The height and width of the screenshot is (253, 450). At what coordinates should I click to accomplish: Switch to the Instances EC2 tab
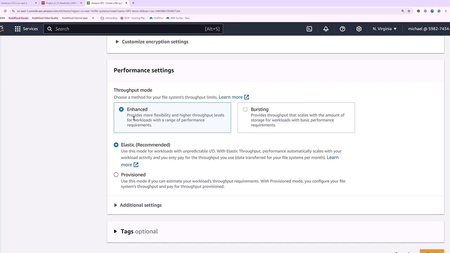pos(16,3)
